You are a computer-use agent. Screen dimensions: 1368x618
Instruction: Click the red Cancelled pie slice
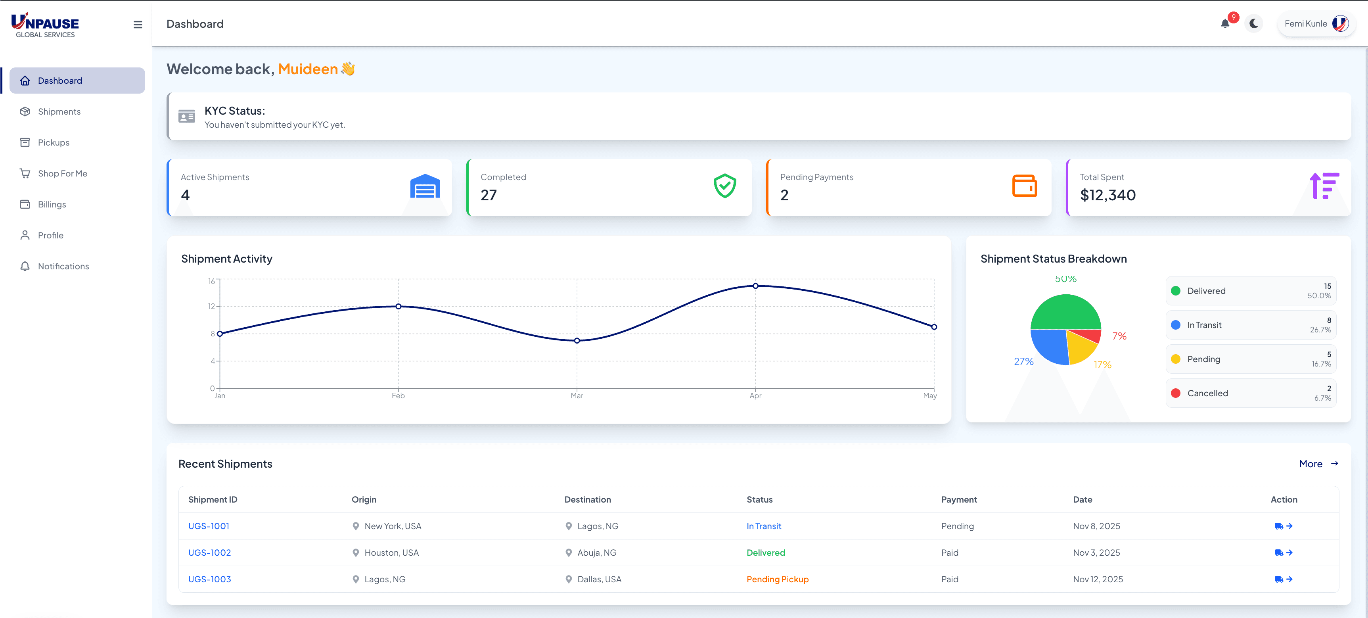click(x=1090, y=335)
